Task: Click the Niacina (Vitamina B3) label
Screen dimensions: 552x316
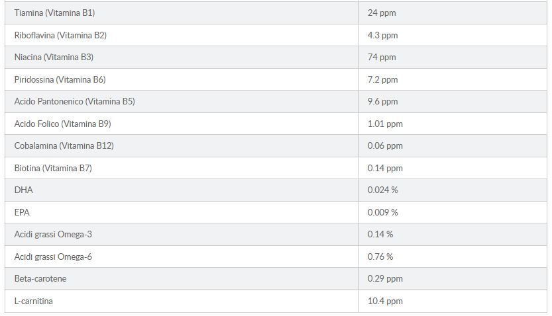Action: [x=54, y=57]
